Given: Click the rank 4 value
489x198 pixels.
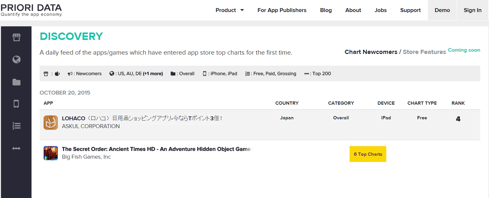Looking at the screenshot, I should click(x=458, y=119).
